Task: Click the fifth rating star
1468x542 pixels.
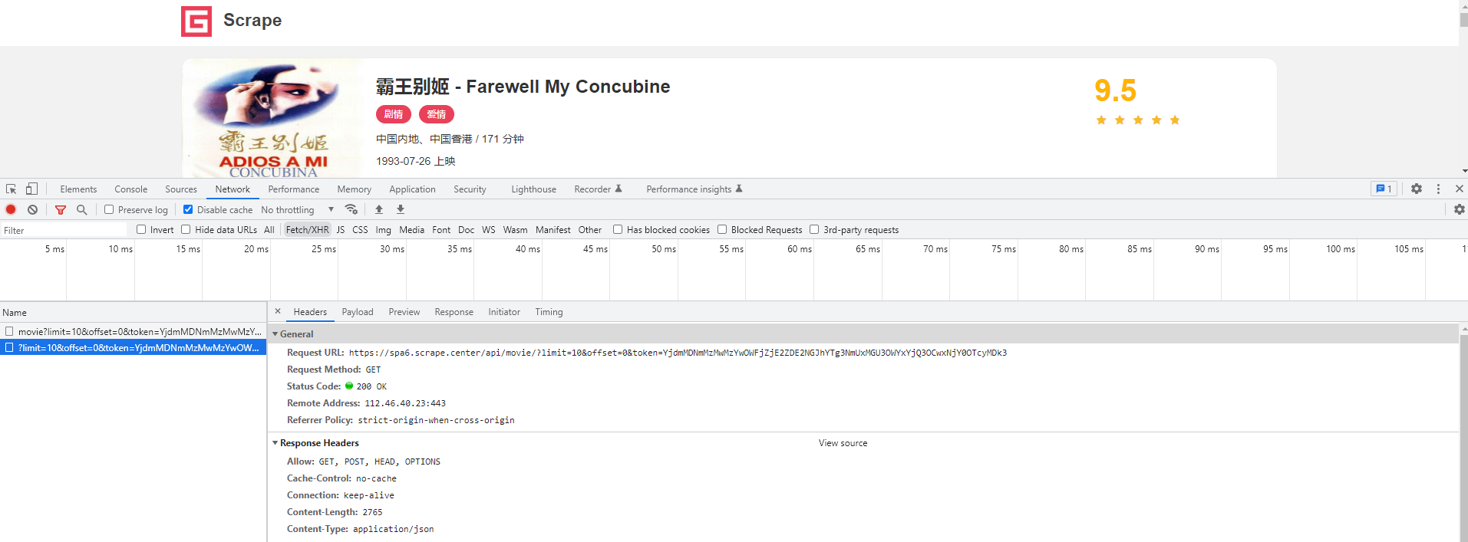Action: [1175, 120]
